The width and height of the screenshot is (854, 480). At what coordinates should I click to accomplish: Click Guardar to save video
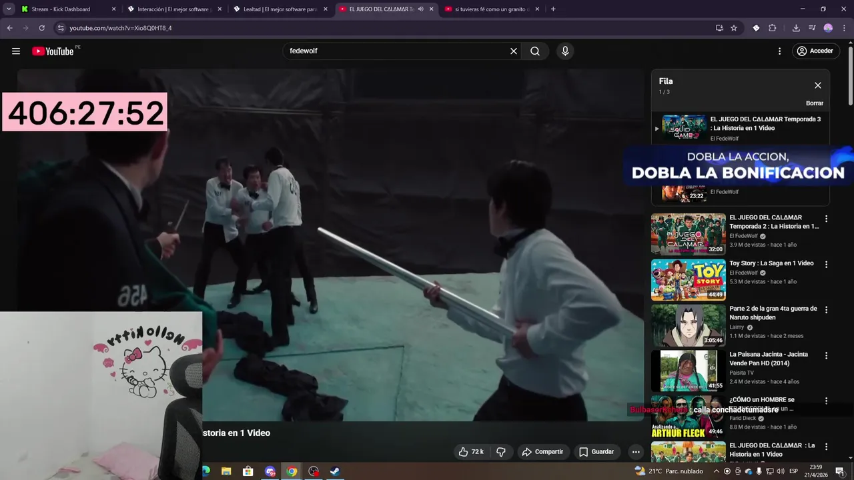[x=596, y=452]
